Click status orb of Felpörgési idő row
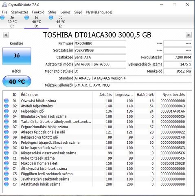195x196 pixels. [x=7, y=111]
